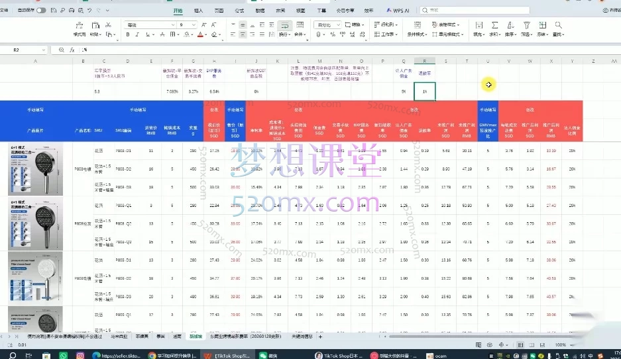Click the Cut scissors icon
Image resolution: width=621 pixels, height=359 pixels.
coord(108,25)
